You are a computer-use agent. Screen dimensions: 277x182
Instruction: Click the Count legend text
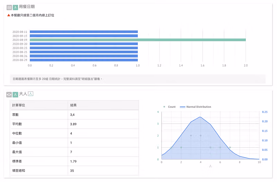[x=172, y=107]
